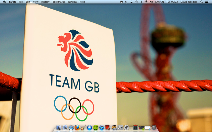Open the David Nesbitt user menu
212x132 pixels.
point(188,2)
